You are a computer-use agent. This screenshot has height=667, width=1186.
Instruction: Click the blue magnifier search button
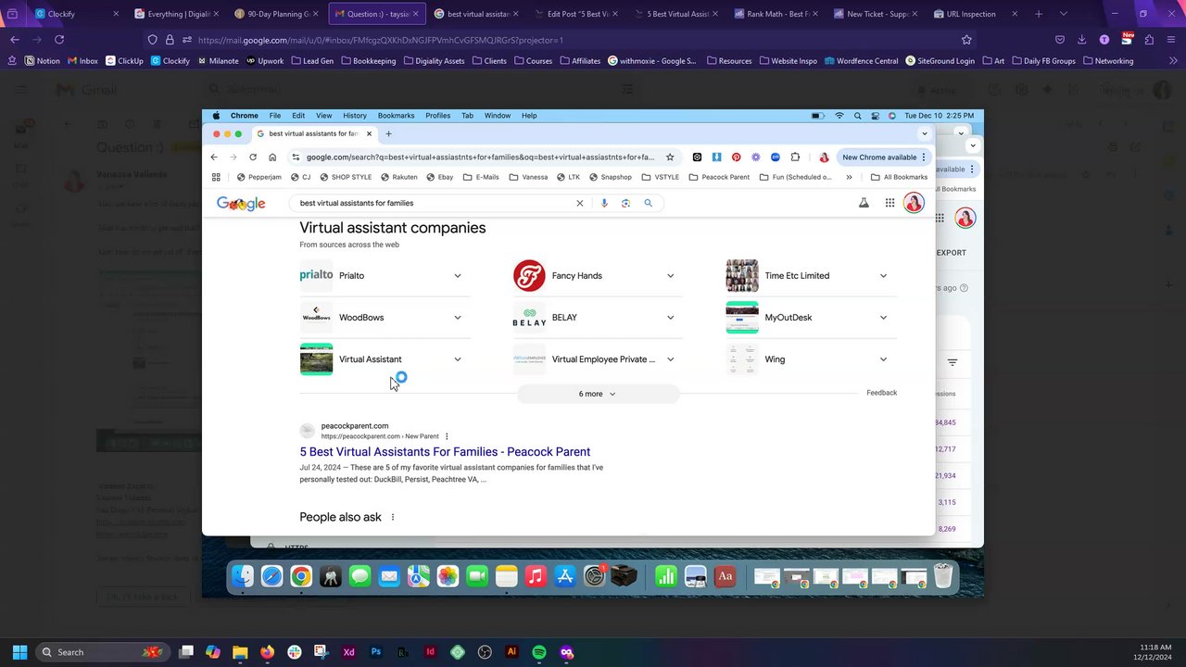pyautogui.click(x=649, y=203)
